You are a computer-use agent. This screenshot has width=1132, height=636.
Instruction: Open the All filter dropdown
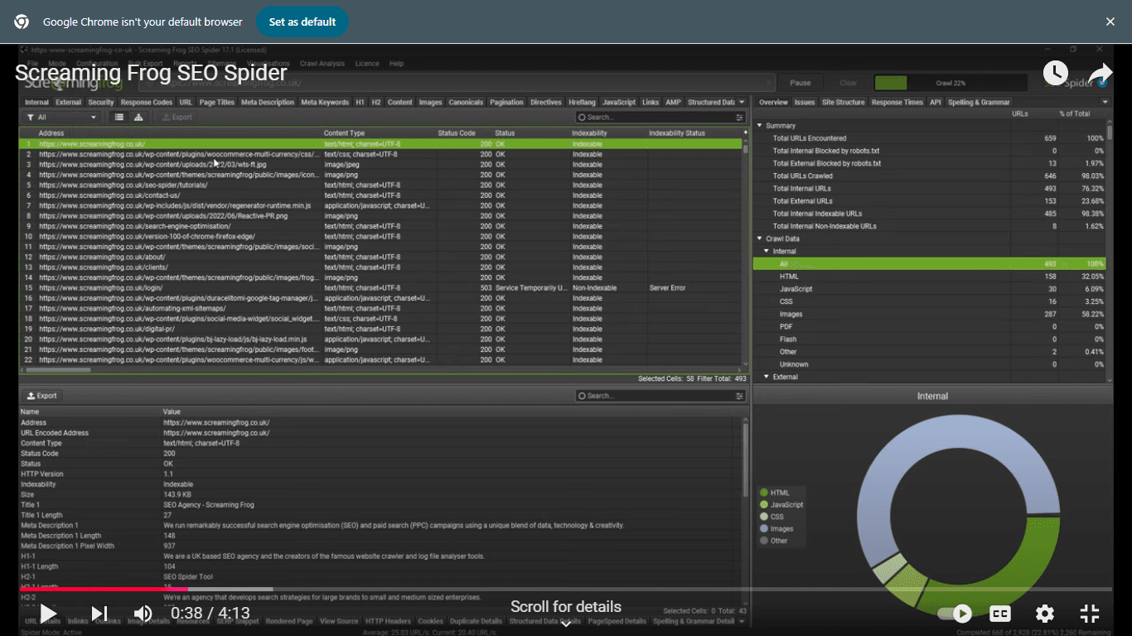pyautogui.click(x=60, y=118)
